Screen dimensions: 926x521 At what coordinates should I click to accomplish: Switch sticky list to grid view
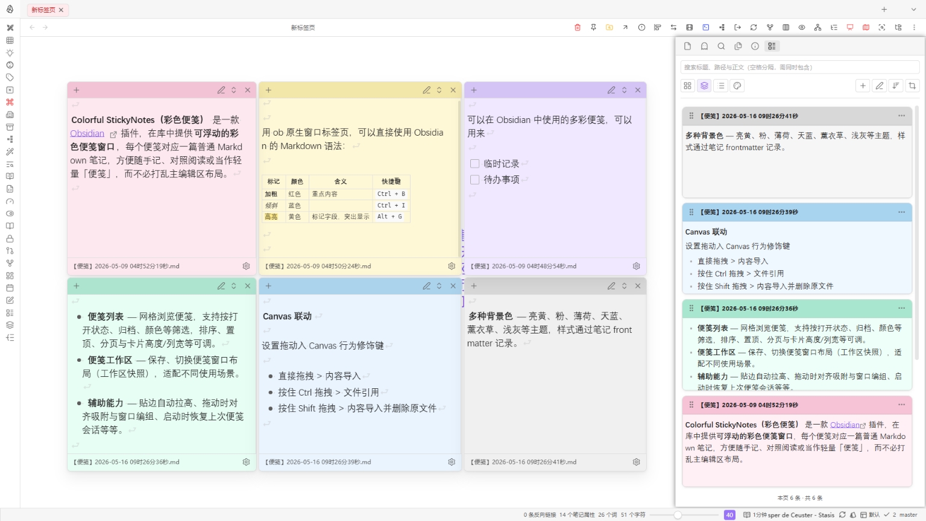687,86
